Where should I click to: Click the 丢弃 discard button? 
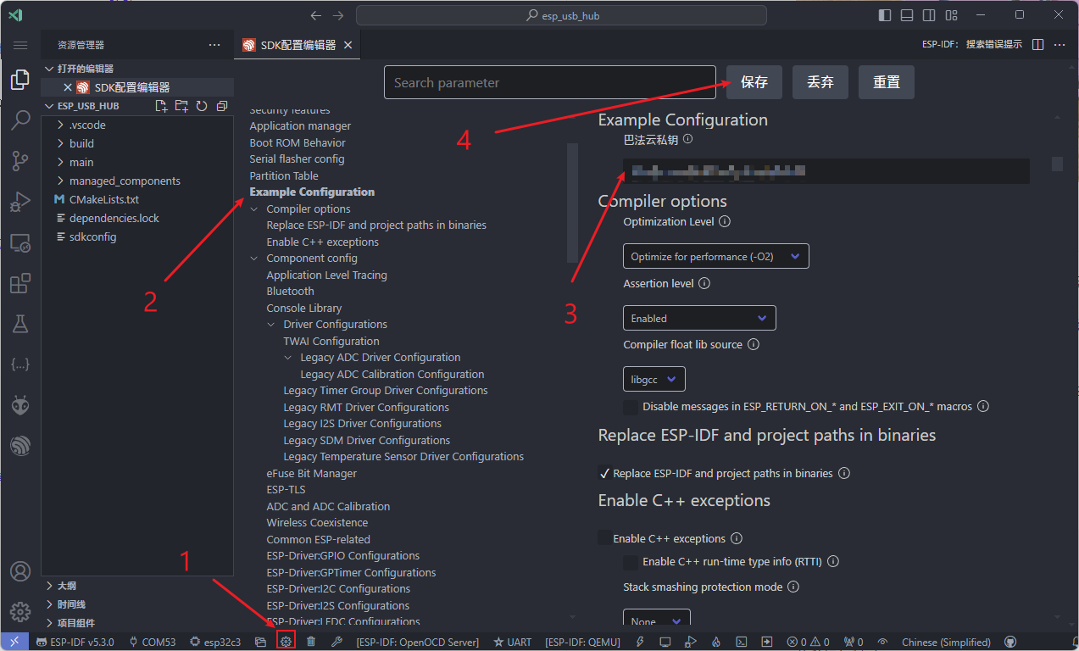pos(820,82)
